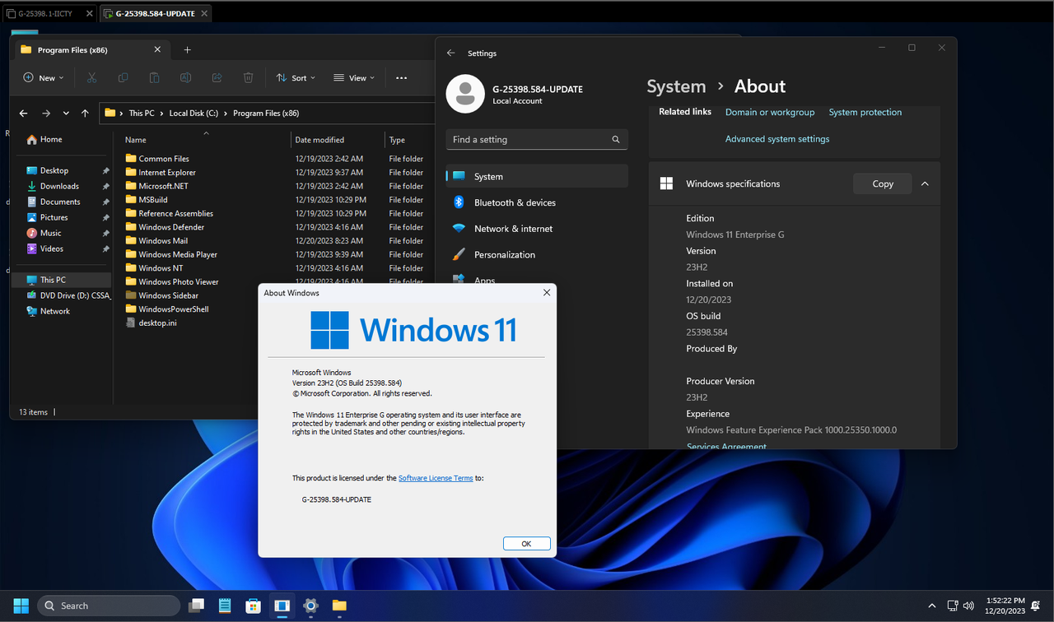Click the Share icon in Explorer toolbar
The width and height of the screenshot is (1054, 622).
click(217, 77)
